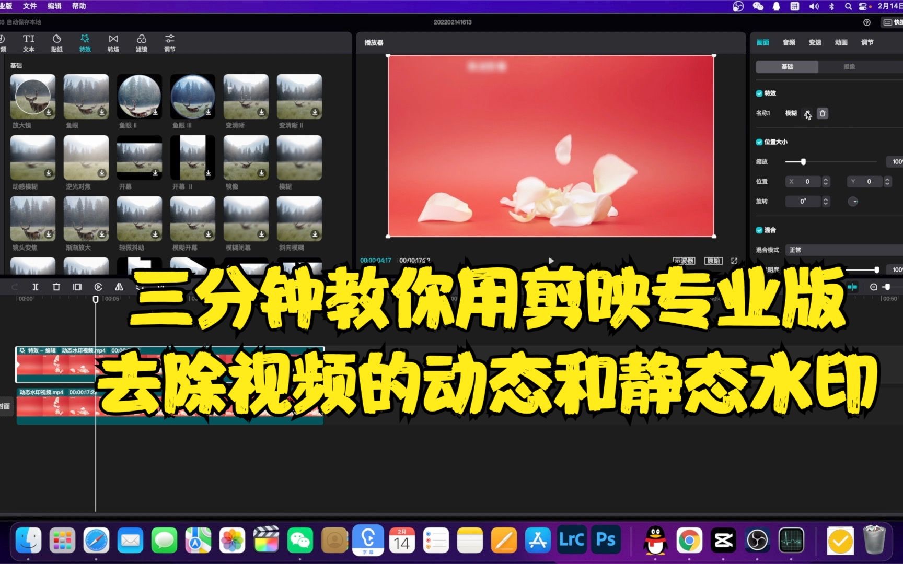Select the 基础 sub-tab
903x564 pixels.
[x=787, y=67]
